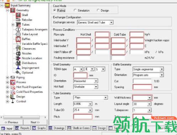Click the tube Pitch input field

pyautogui.click(x=83, y=117)
